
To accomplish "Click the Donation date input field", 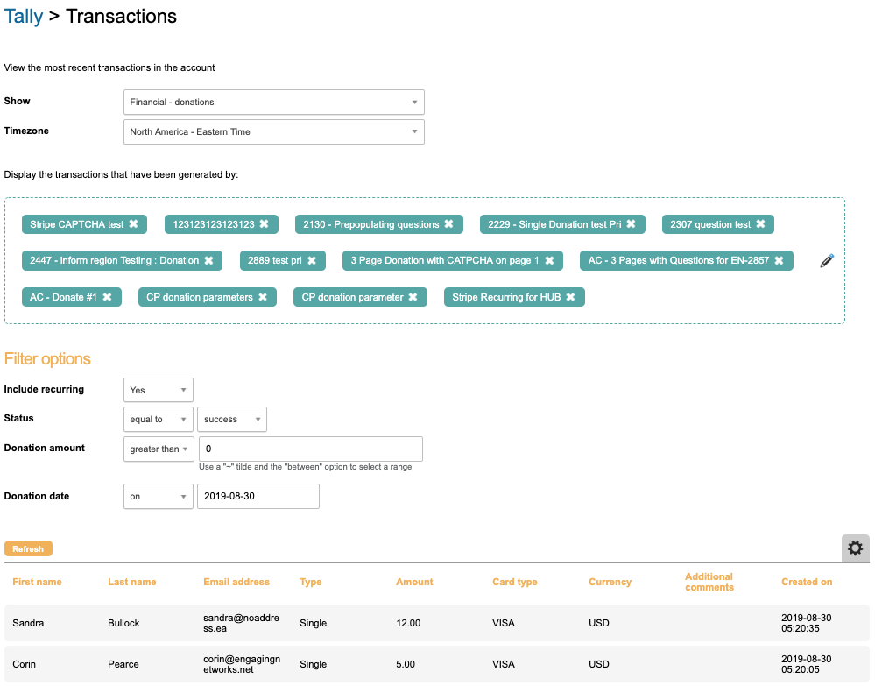I will pos(258,496).
